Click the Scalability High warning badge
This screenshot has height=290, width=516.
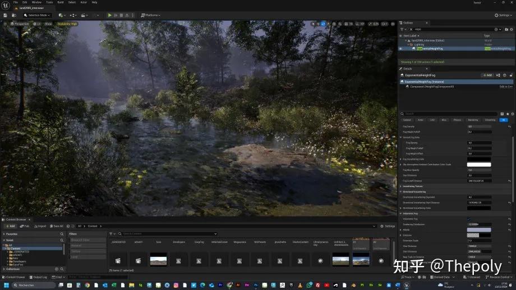[x=67, y=24]
